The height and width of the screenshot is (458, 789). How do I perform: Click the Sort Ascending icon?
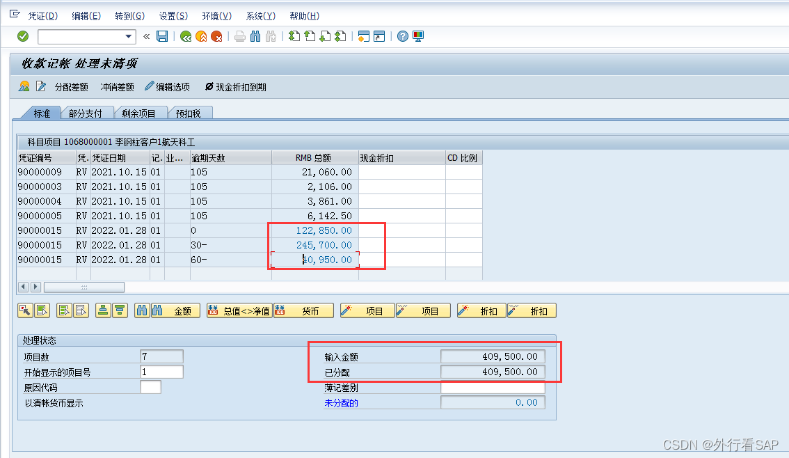point(103,310)
